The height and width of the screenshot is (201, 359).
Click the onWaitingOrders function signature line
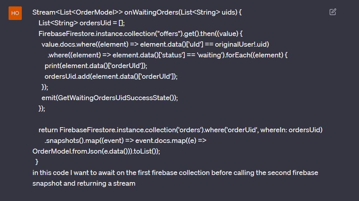pyautogui.click(x=137, y=12)
